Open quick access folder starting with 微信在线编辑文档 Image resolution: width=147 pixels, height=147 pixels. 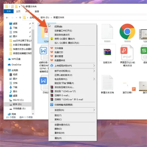click(20, 53)
